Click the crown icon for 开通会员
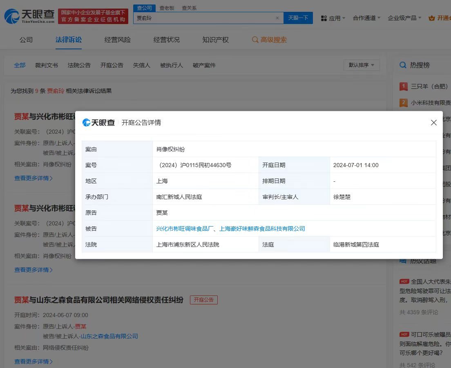This screenshot has width=451, height=368. 432,18
